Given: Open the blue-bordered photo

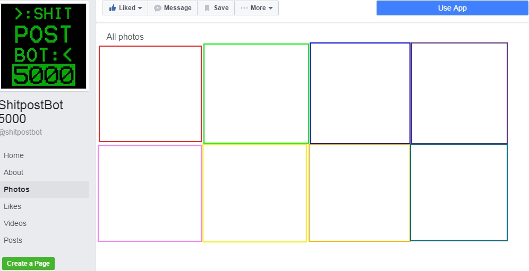Looking at the screenshot, I should (x=360, y=93).
